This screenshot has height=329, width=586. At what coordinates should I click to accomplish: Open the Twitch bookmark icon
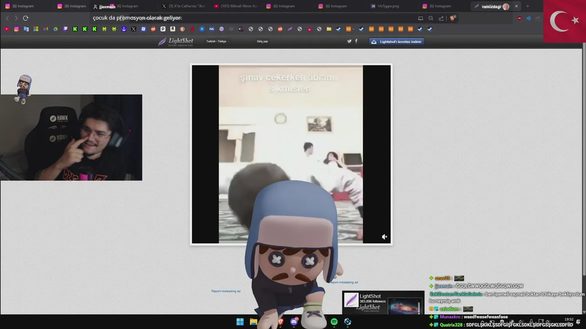pyautogui.click(x=65, y=29)
